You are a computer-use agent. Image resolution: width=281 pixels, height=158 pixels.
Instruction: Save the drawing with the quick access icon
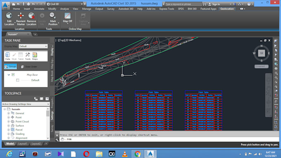click(x=23, y=4)
